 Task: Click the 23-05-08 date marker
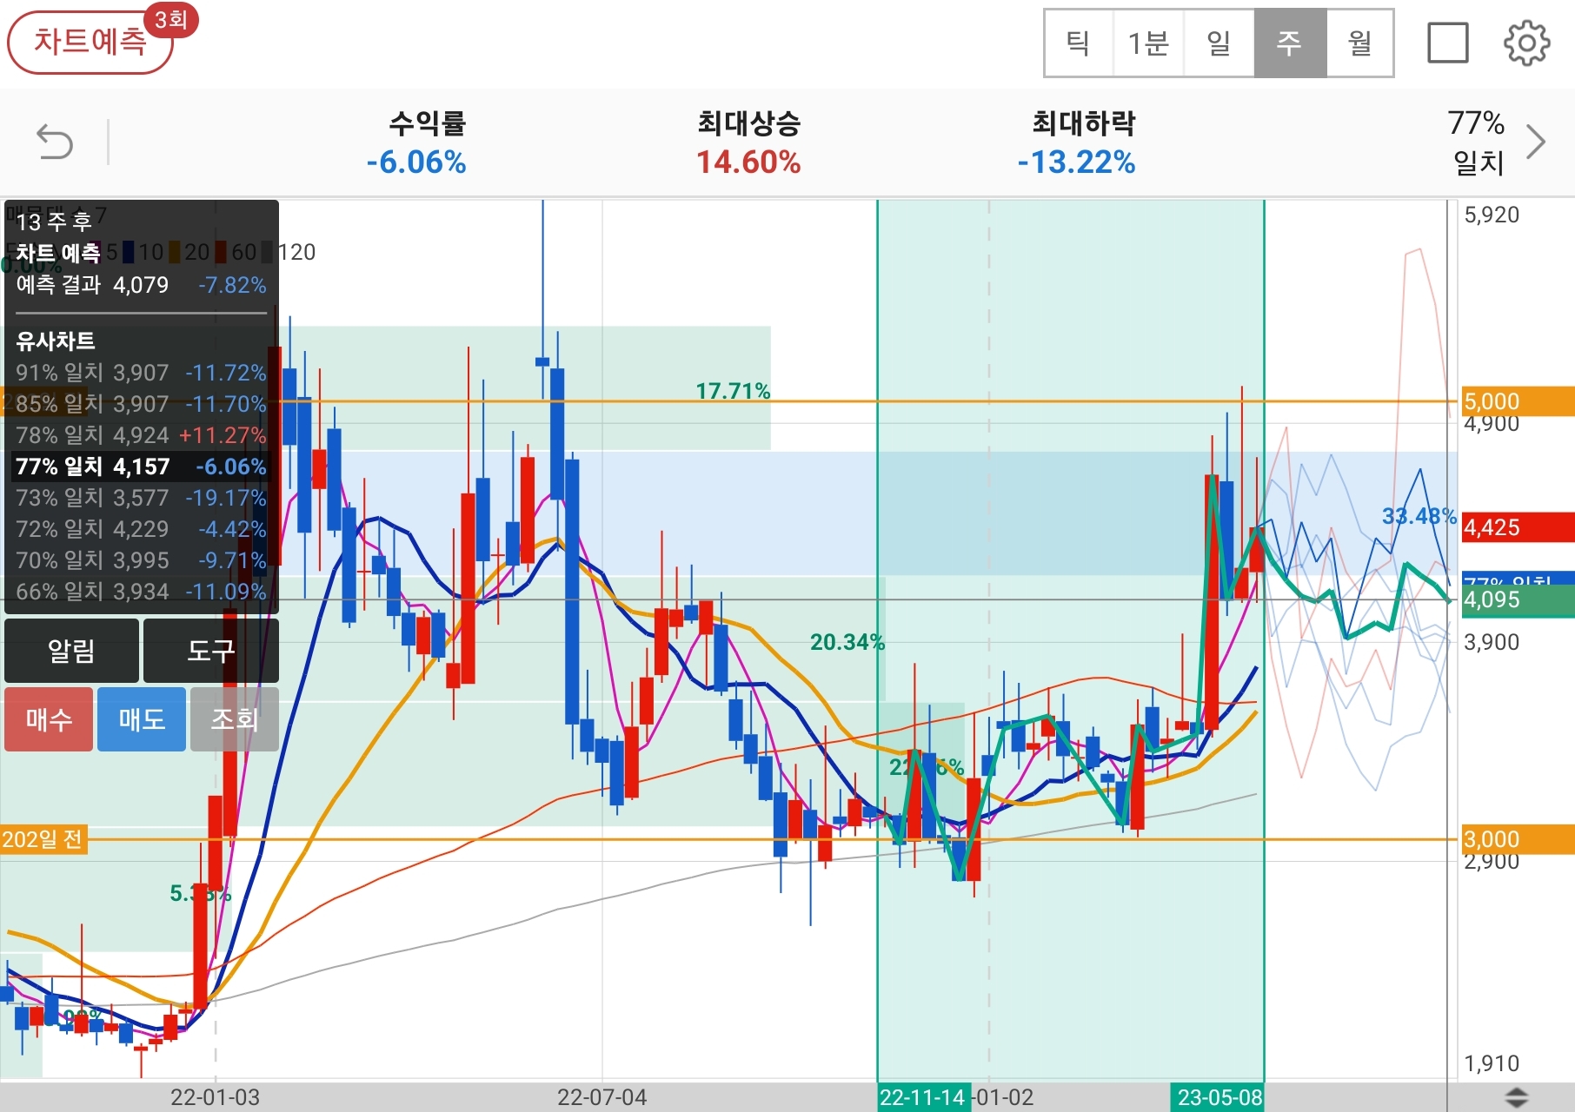(1218, 1097)
